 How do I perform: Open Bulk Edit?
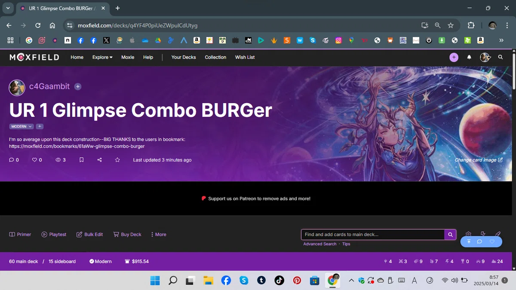point(89,235)
